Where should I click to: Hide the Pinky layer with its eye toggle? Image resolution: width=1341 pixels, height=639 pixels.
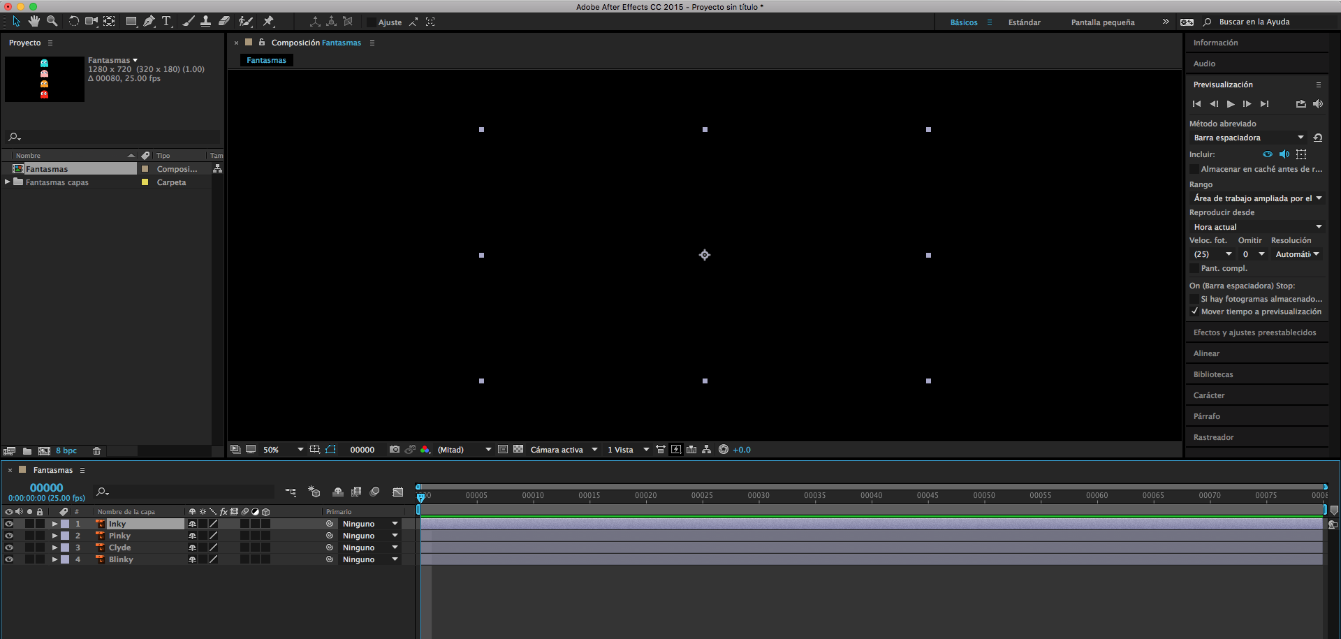click(9, 536)
